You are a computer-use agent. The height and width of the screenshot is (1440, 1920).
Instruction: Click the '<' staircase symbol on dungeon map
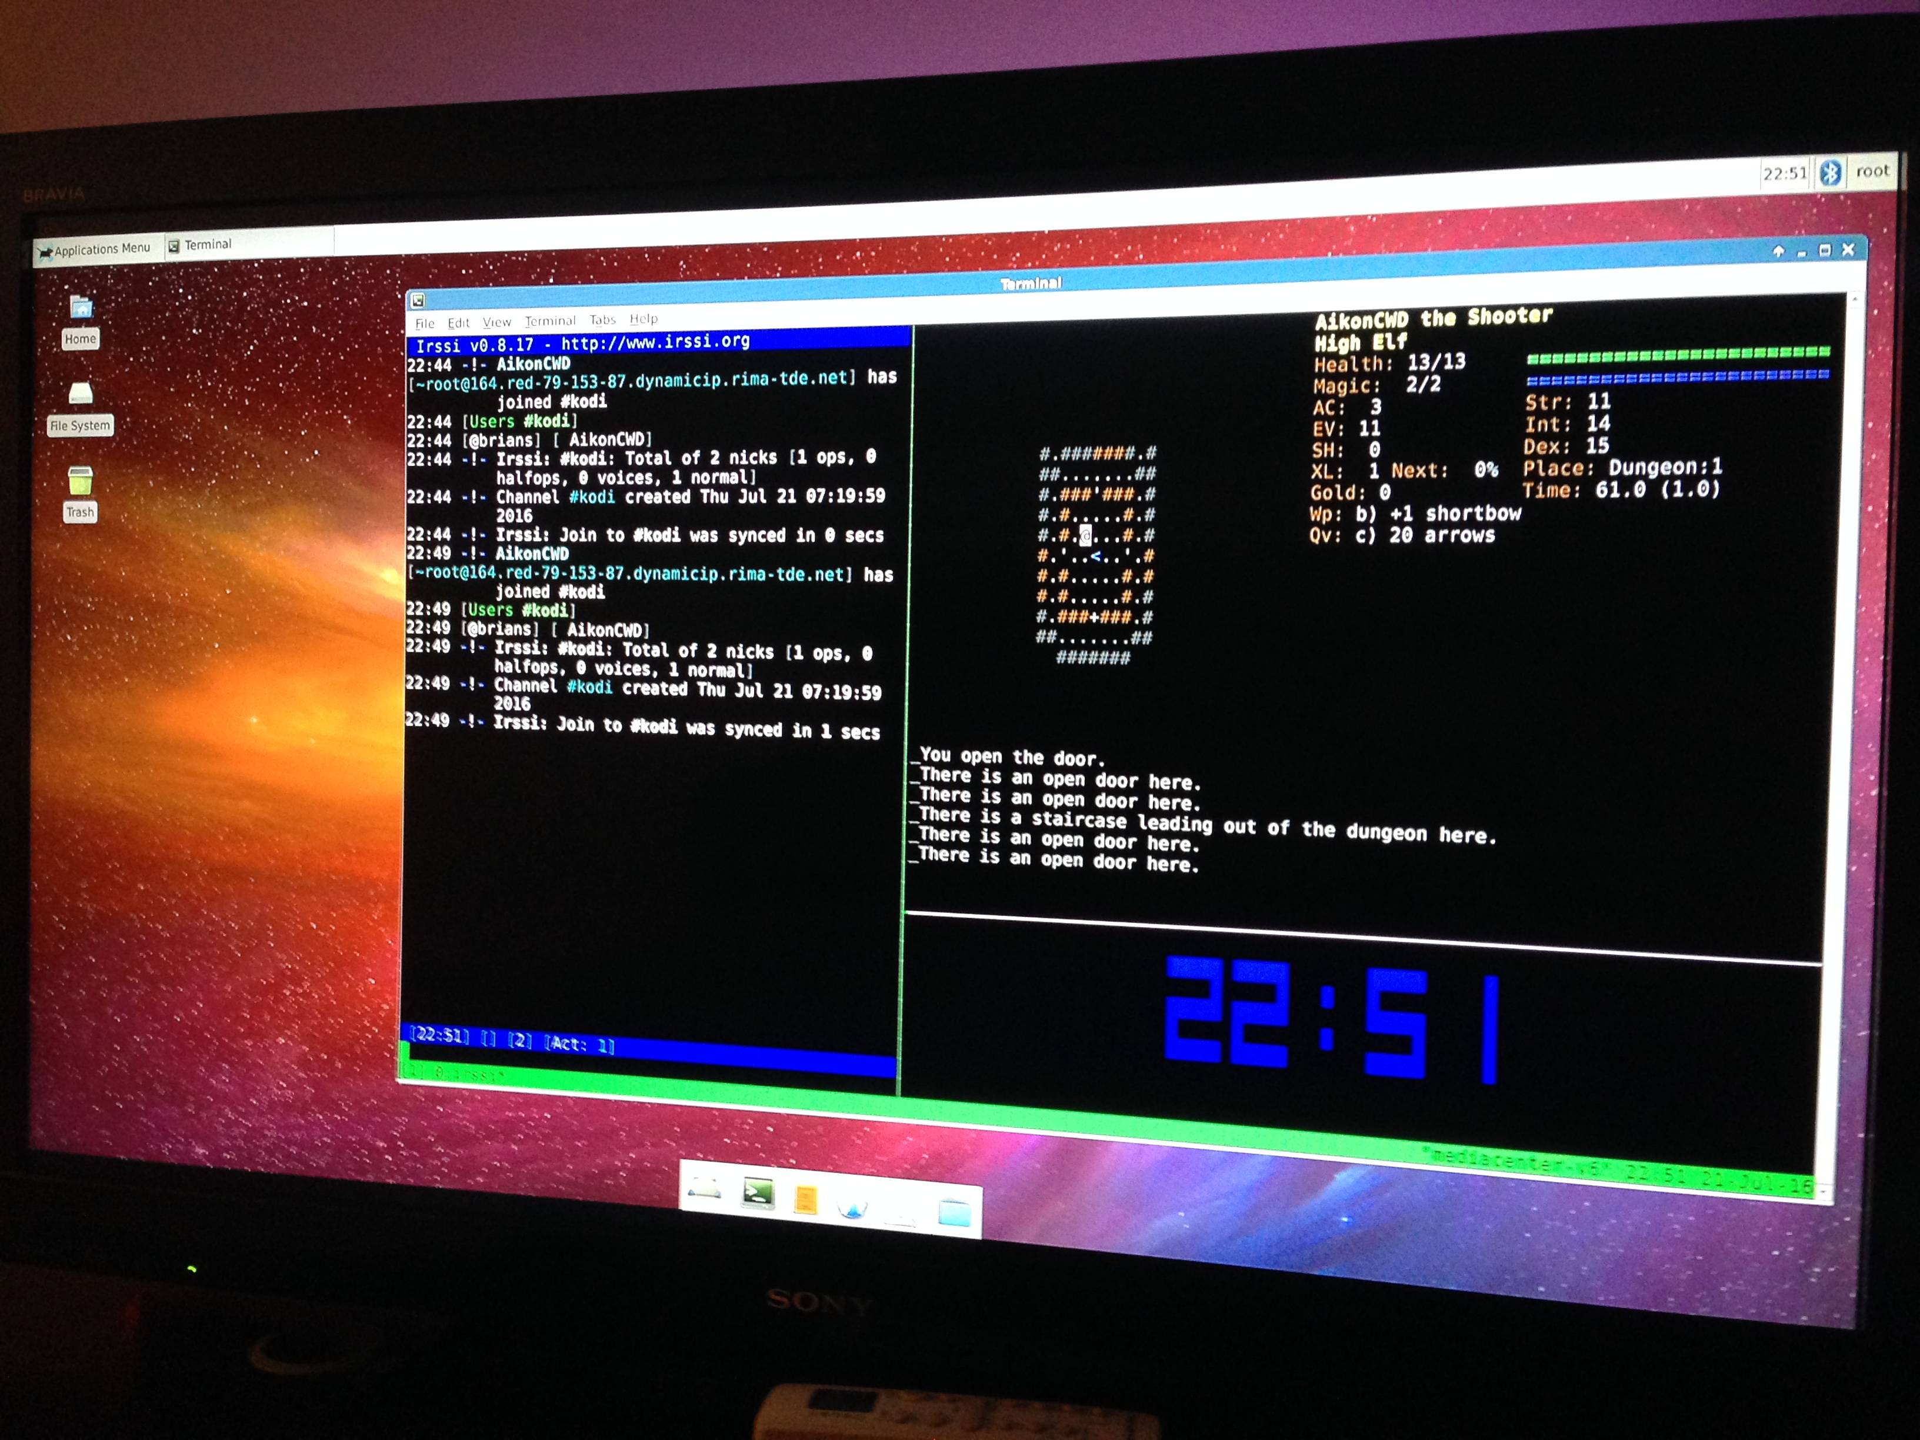pos(1095,556)
